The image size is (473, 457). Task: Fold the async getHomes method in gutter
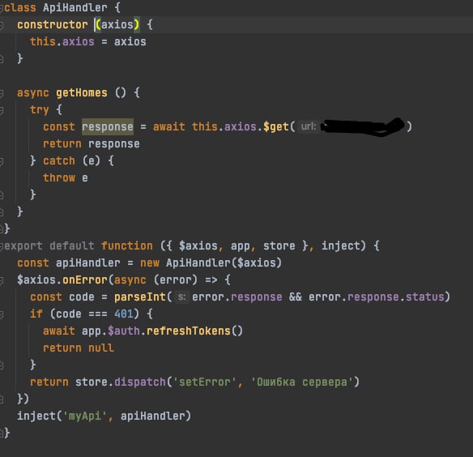(x=2, y=93)
